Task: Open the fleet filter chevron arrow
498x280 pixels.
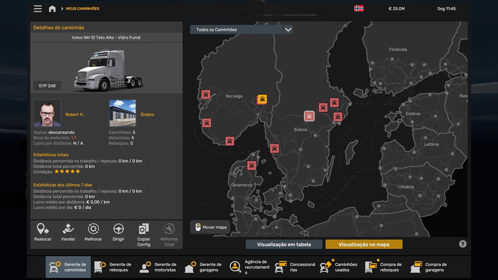Action: pyautogui.click(x=288, y=29)
